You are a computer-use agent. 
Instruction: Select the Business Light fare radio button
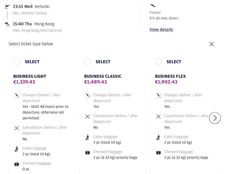[16, 62]
